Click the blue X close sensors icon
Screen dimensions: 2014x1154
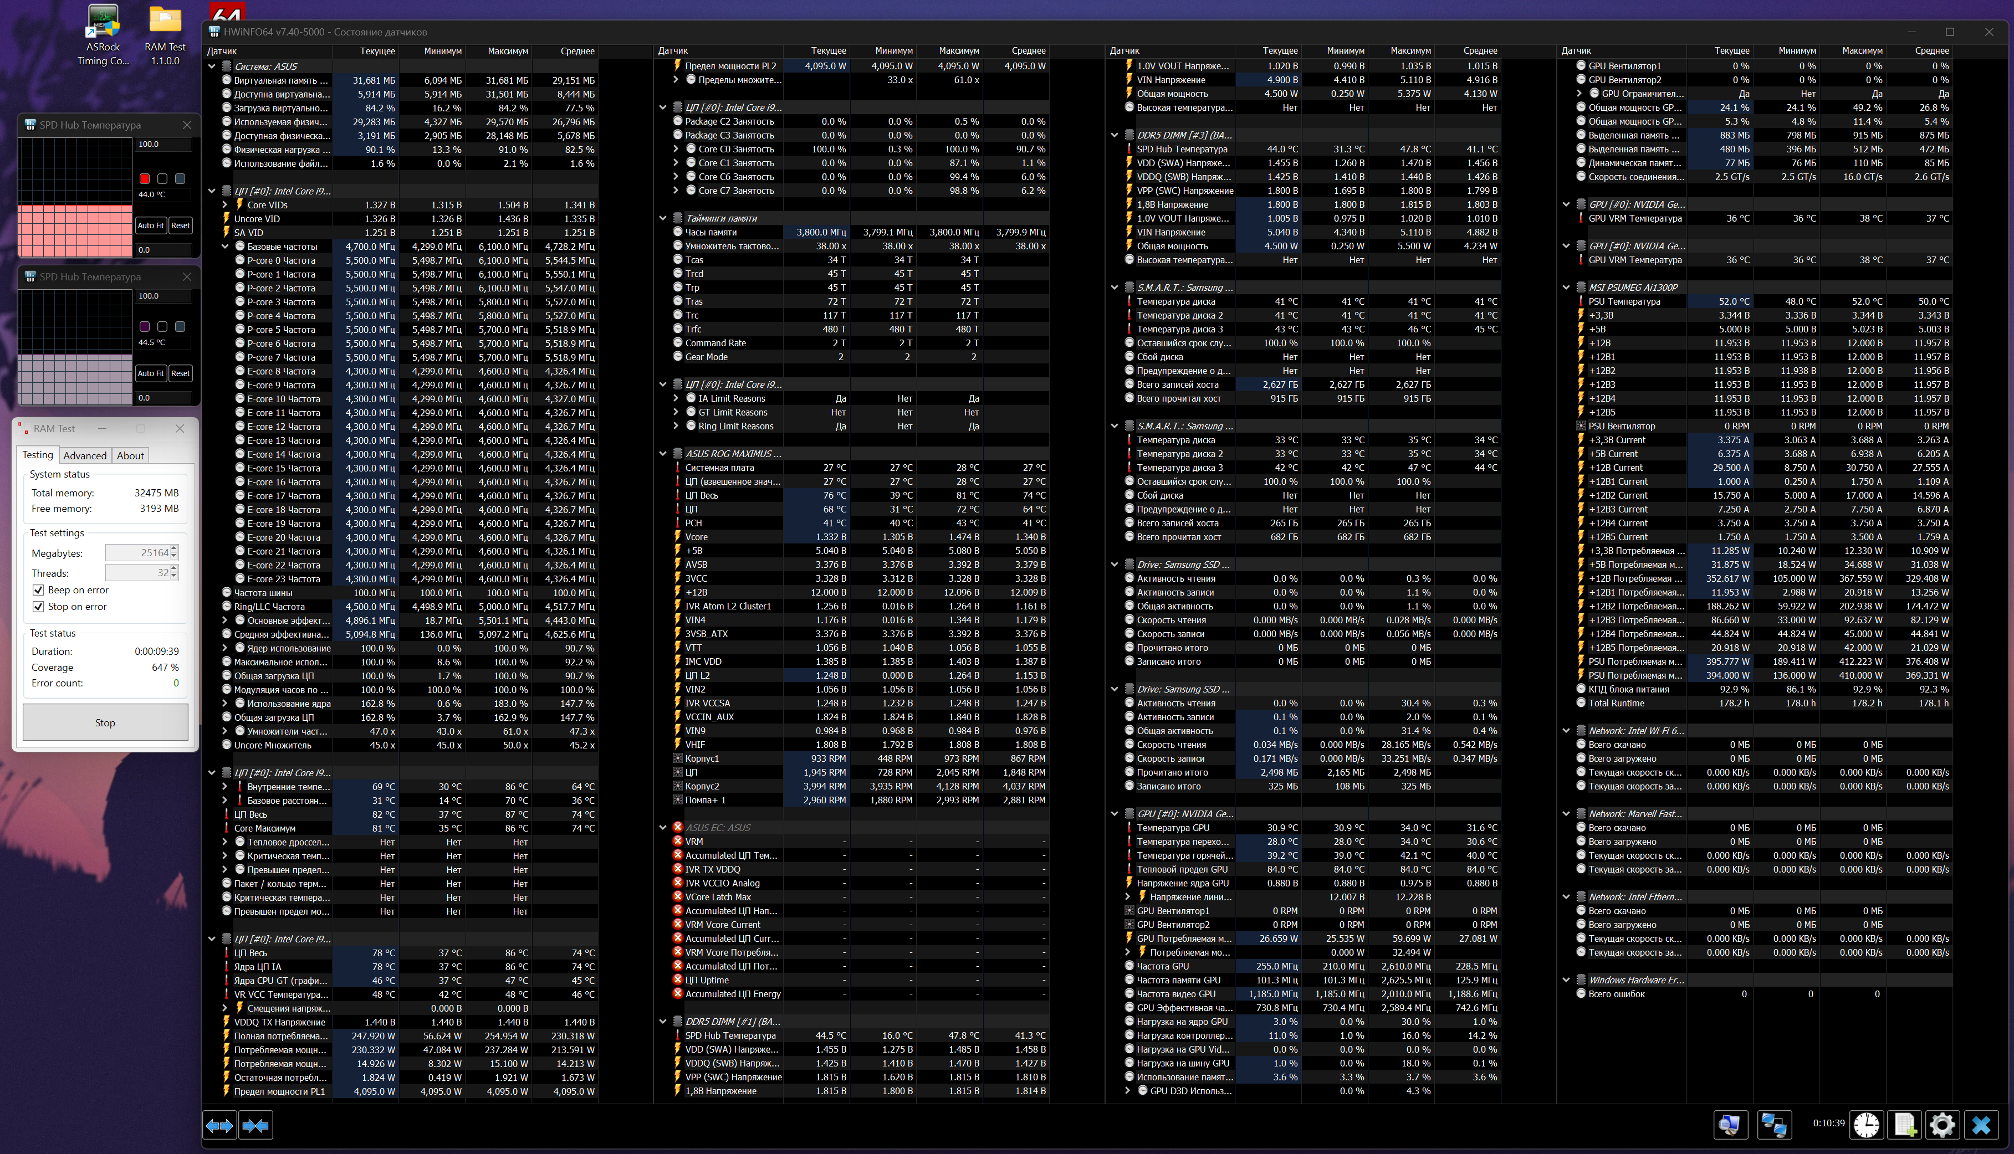click(x=1981, y=1125)
